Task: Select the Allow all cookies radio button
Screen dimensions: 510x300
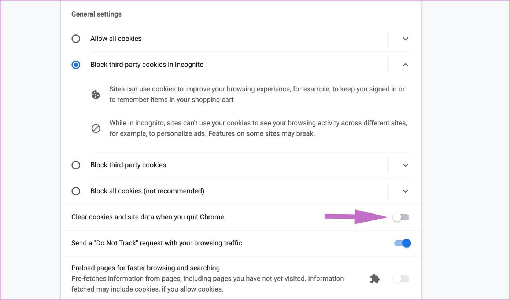Action: click(x=76, y=39)
